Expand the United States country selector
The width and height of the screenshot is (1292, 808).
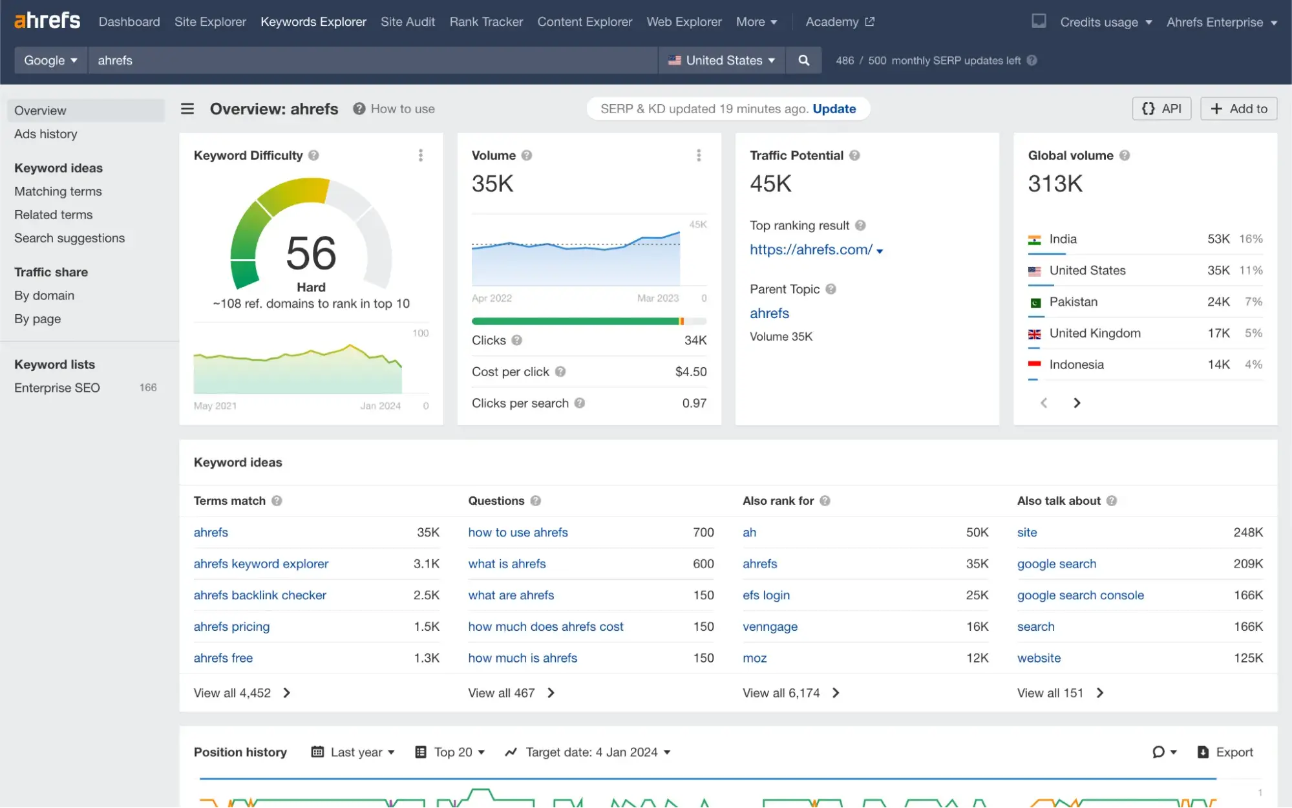(721, 60)
